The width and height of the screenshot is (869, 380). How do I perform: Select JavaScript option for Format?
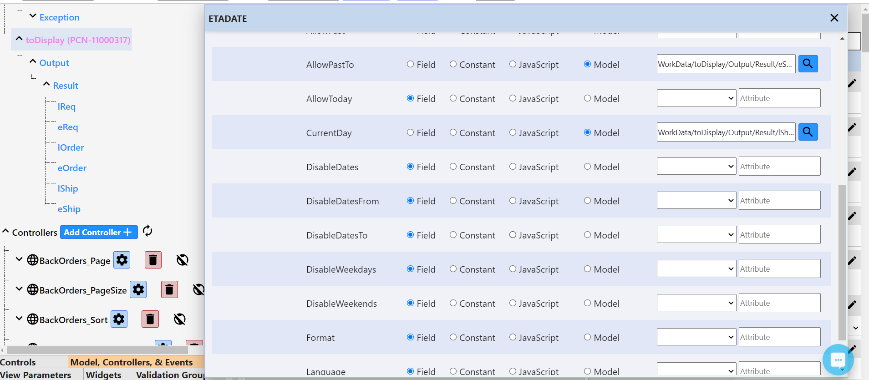(513, 337)
